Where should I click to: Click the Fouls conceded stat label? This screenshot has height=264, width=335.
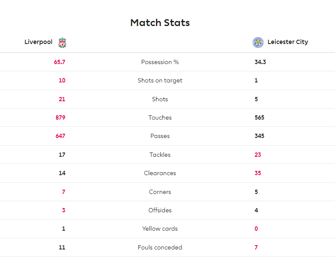point(160,247)
